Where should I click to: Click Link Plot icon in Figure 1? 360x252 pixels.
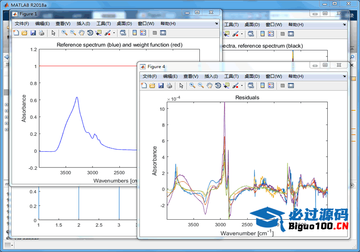pyautogui.click(x=123, y=33)
